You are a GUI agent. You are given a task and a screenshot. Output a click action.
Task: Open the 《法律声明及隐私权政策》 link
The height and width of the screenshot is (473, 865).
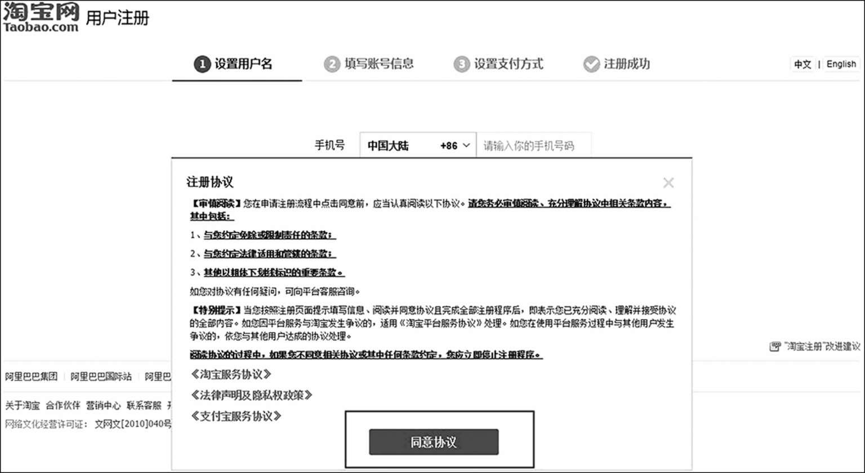coord(252,395)
